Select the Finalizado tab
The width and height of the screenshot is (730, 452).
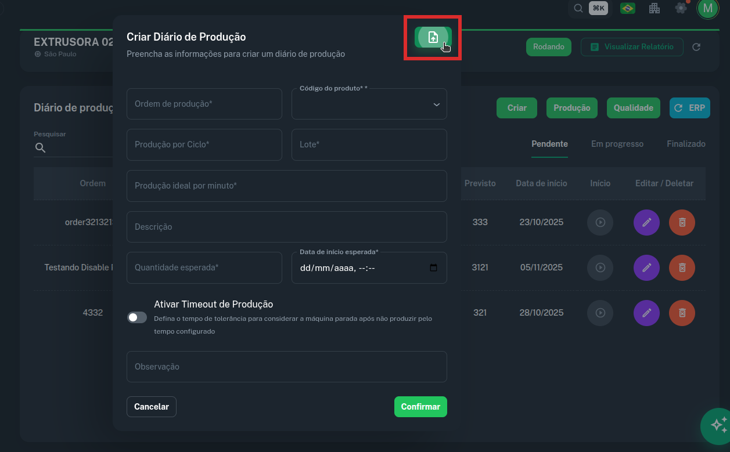click(x=686, y=144)
